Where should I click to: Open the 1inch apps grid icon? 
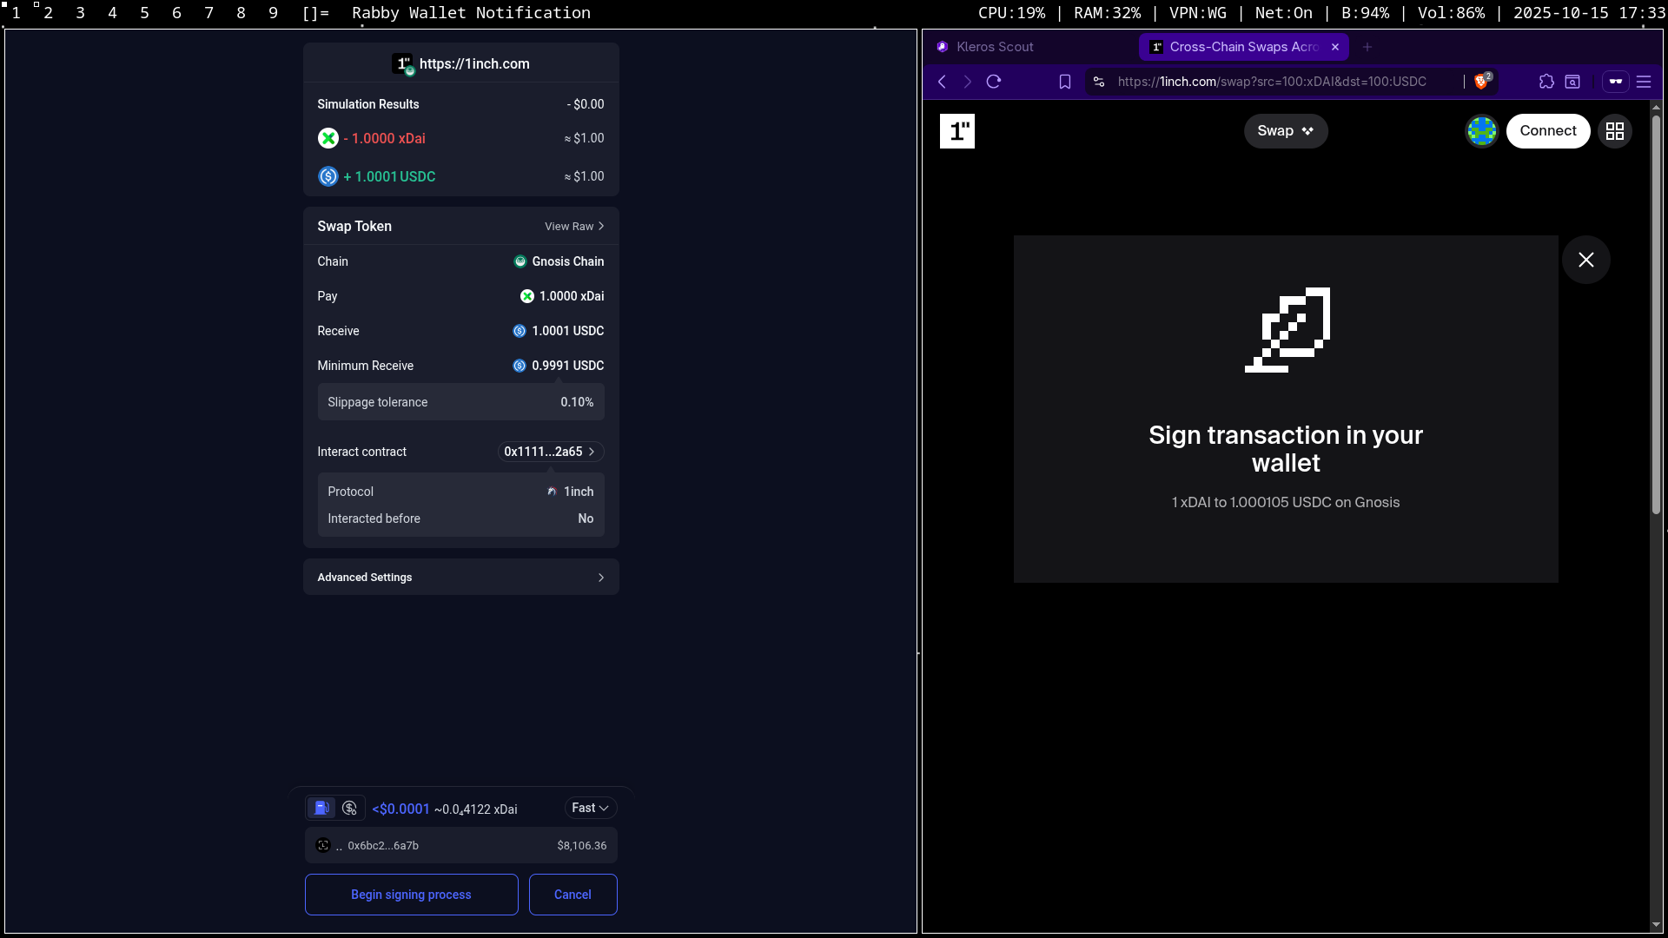[x=1614, y=131]
